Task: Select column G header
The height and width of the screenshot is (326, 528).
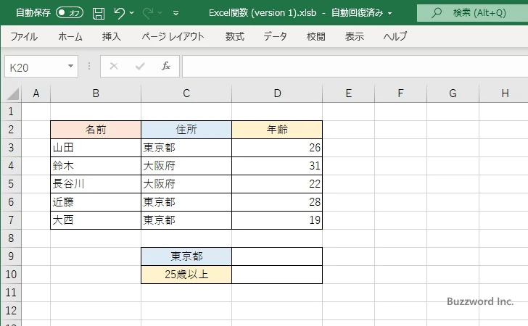Action: [453, 93]
